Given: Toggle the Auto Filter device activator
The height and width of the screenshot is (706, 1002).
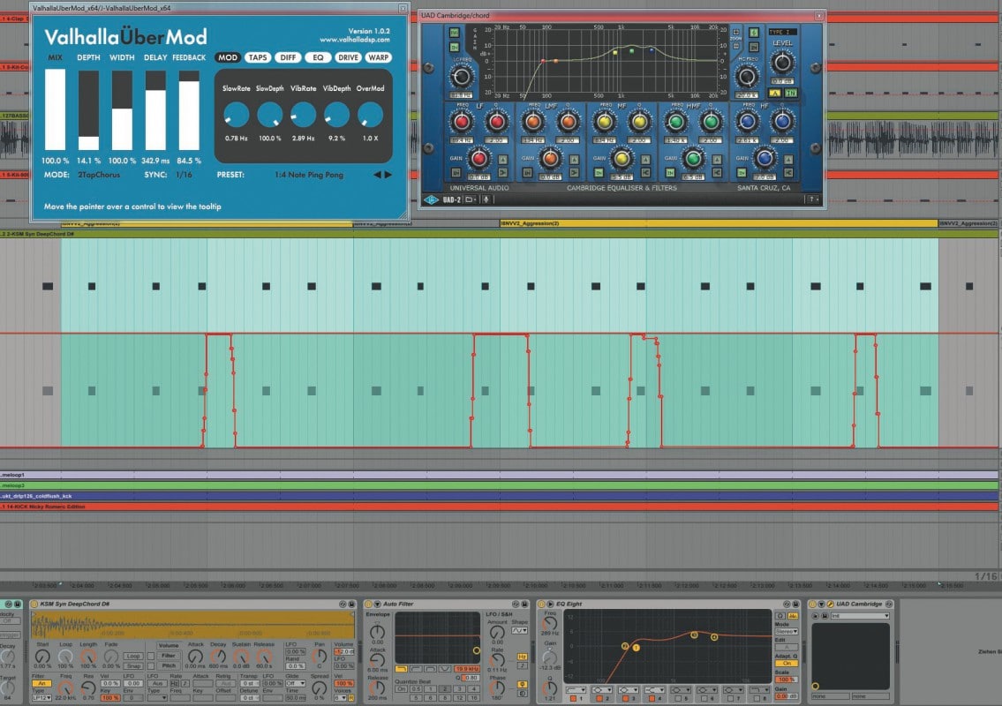Looking at the screenshot, I should click(x=369, y=604).
